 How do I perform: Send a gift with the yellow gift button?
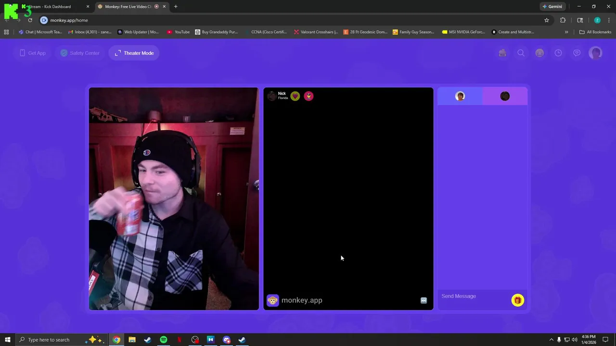tap(517, 300)
